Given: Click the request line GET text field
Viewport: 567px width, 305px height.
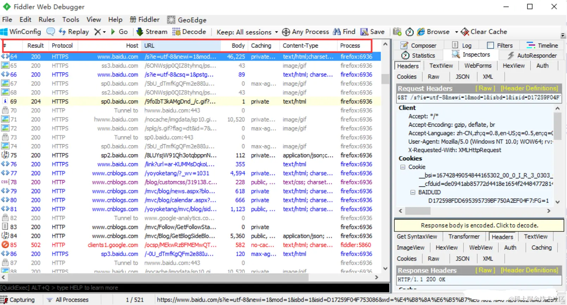Looking at the screenshot, I should coord(479,97).
